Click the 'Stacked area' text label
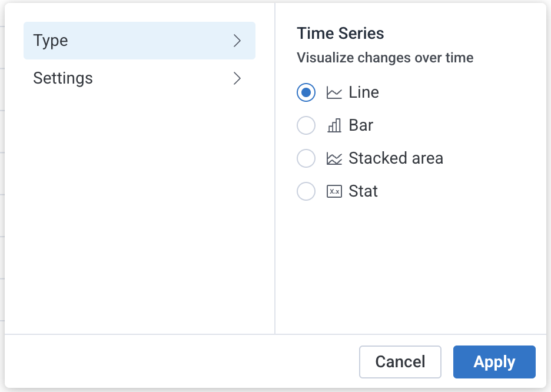 click(x=396, y=158)
